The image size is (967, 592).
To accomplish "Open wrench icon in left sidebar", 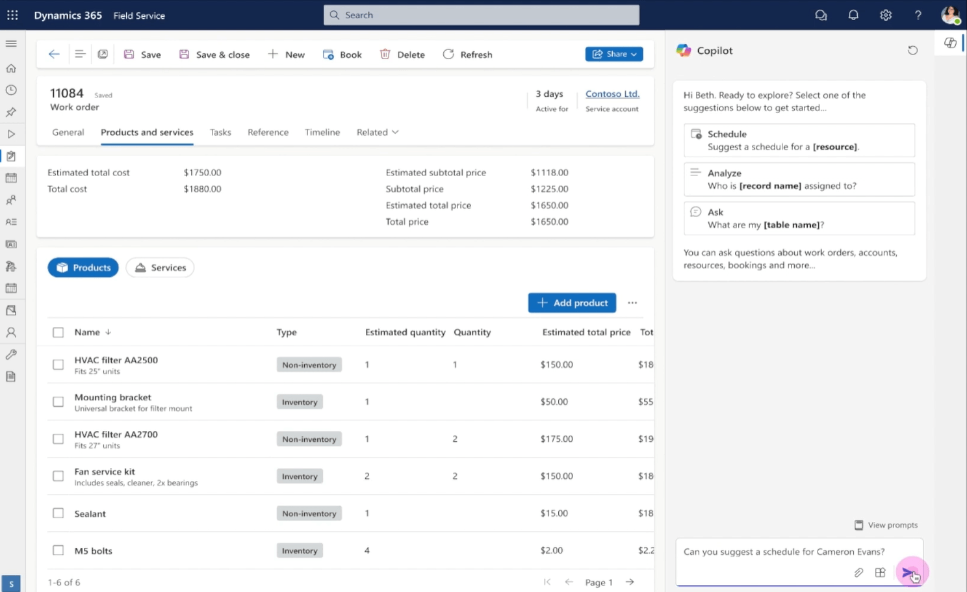I will pos(11,354).
